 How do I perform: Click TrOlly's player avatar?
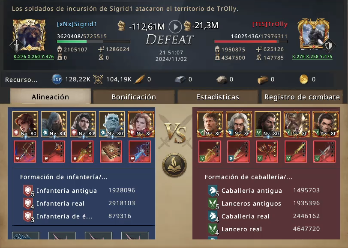(313, 34)
